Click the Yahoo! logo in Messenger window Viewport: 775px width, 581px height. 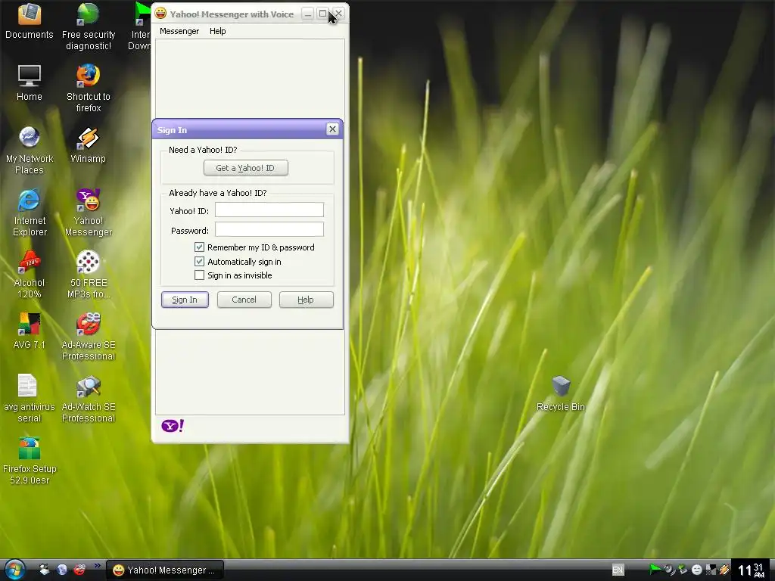click(173, 426)
